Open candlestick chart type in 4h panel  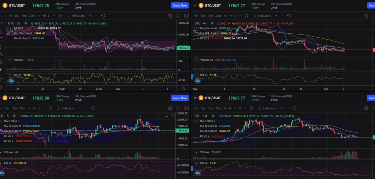(x=246, y=16)
